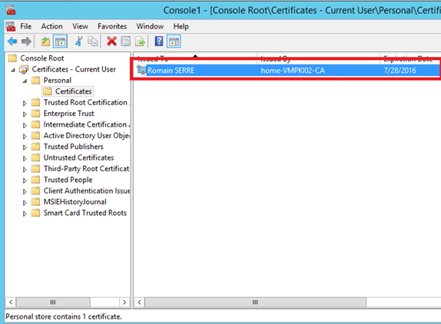
Task: Expand the Trusted Publishers node
Action: 25,147
